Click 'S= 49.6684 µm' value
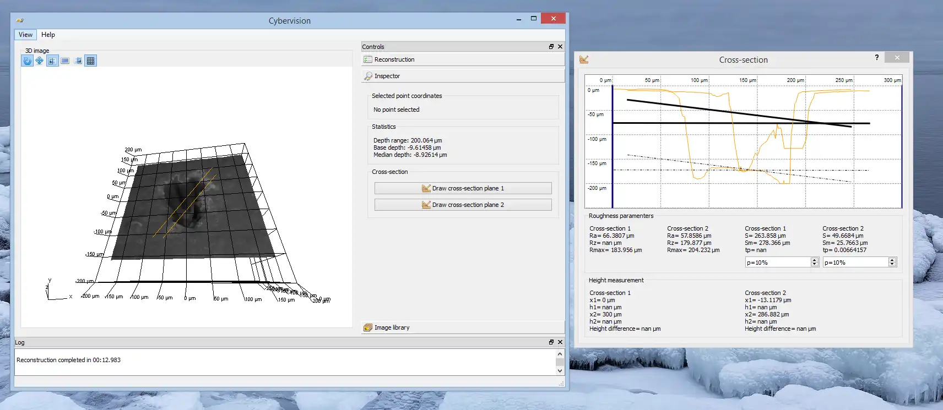 pos(843,236)
